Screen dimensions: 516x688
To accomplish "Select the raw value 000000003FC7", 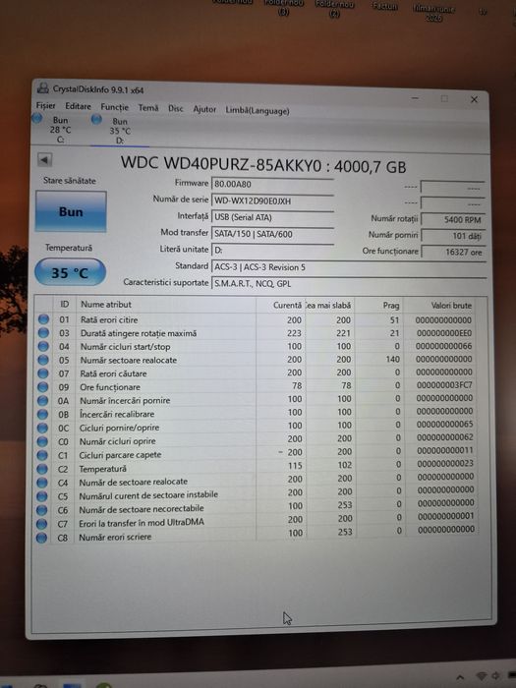I will pos(444,385).
